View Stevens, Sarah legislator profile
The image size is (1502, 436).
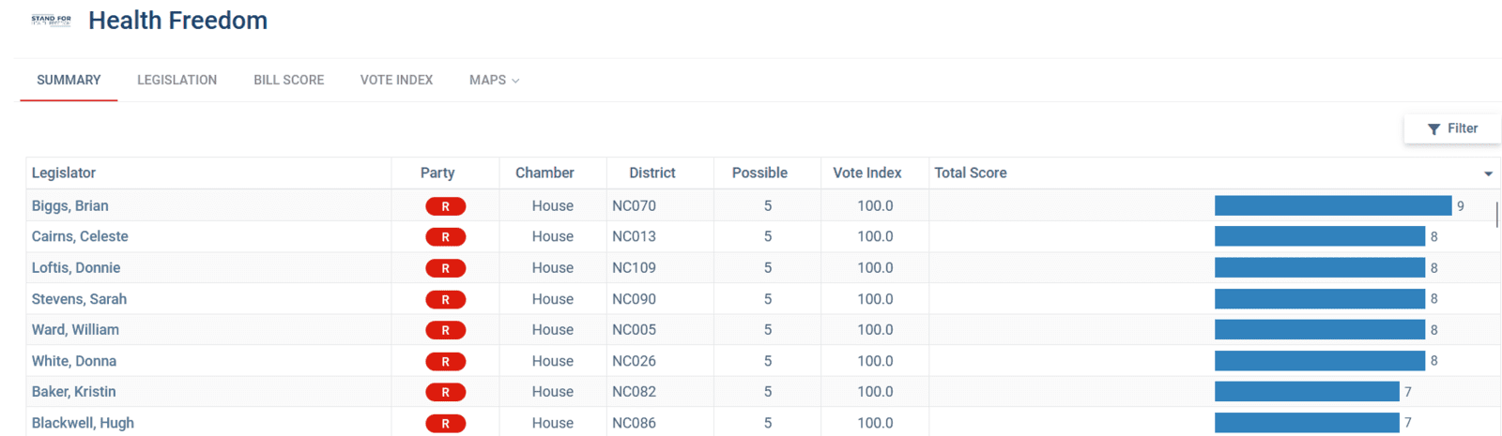[x=79, y=299]
